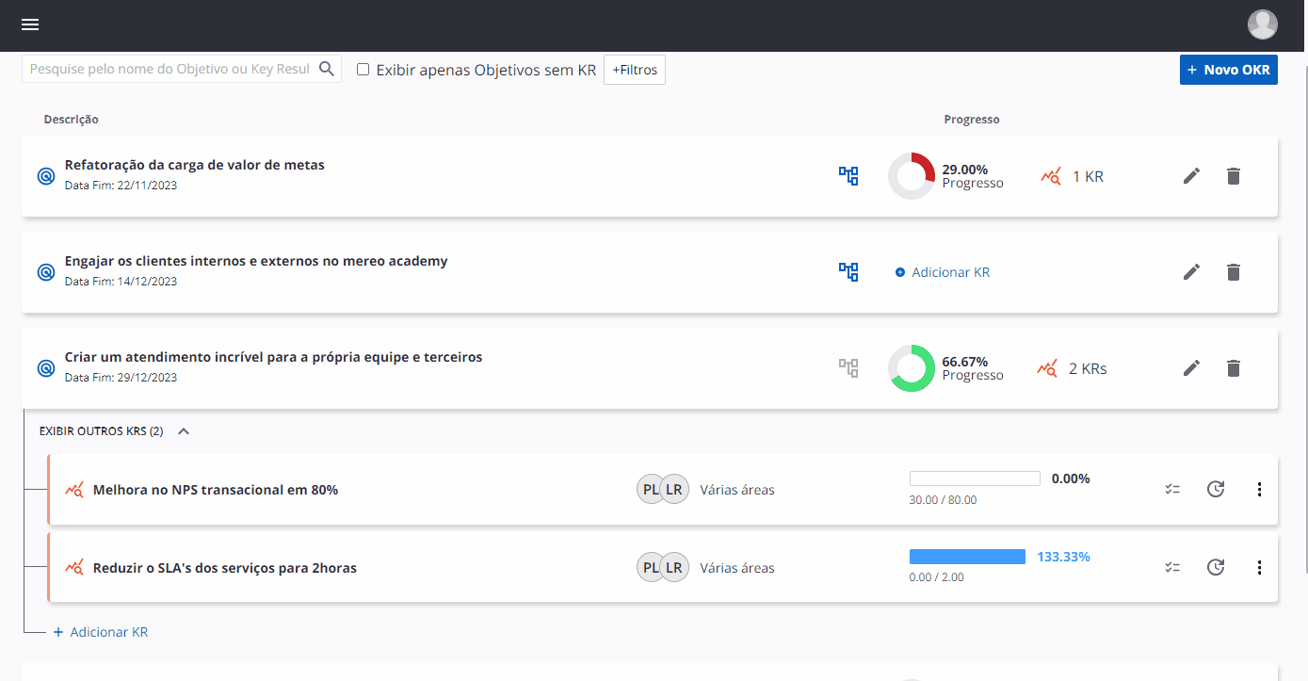
Task: Click the Novo OKR button
Action: point(1228,70)
